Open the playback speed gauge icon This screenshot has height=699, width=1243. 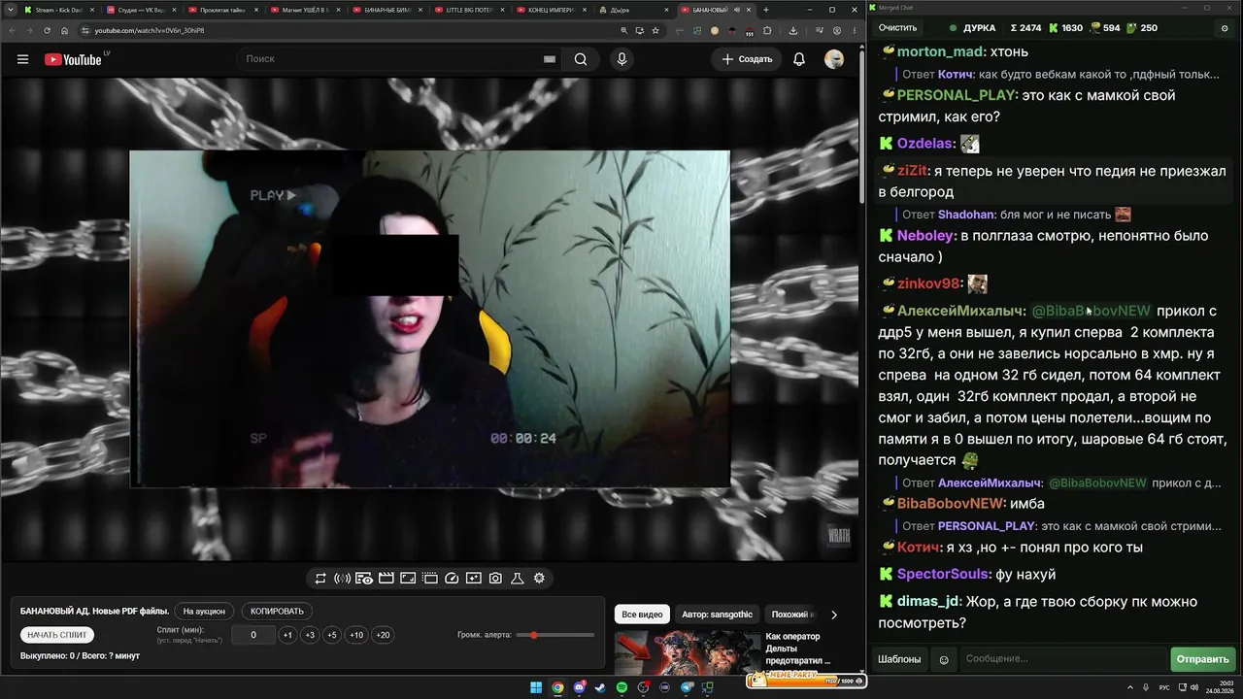[452, 579]
